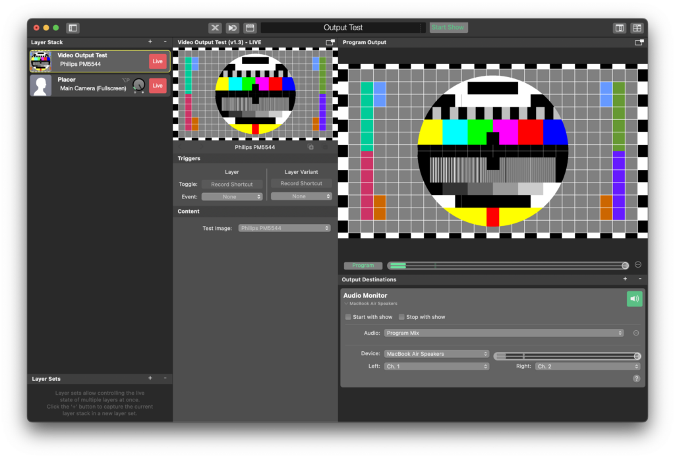The width and height of the screenshot is (675, 458).
Task: Adjust the Program audio level slider
Action: click(508, 266)
